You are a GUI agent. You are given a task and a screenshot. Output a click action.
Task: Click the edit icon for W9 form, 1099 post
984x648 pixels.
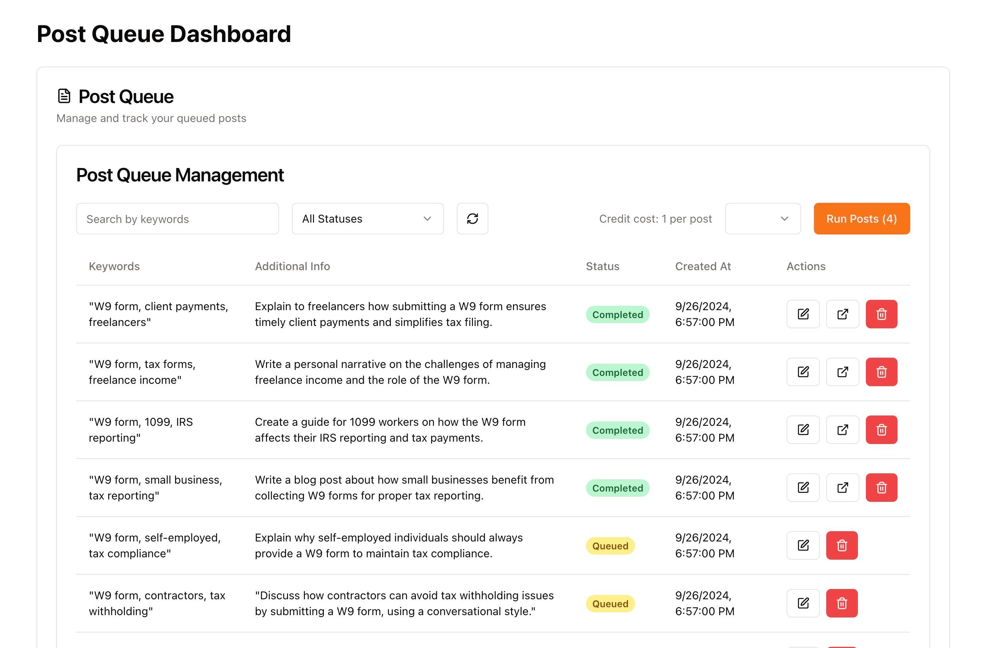click(803, 430)
